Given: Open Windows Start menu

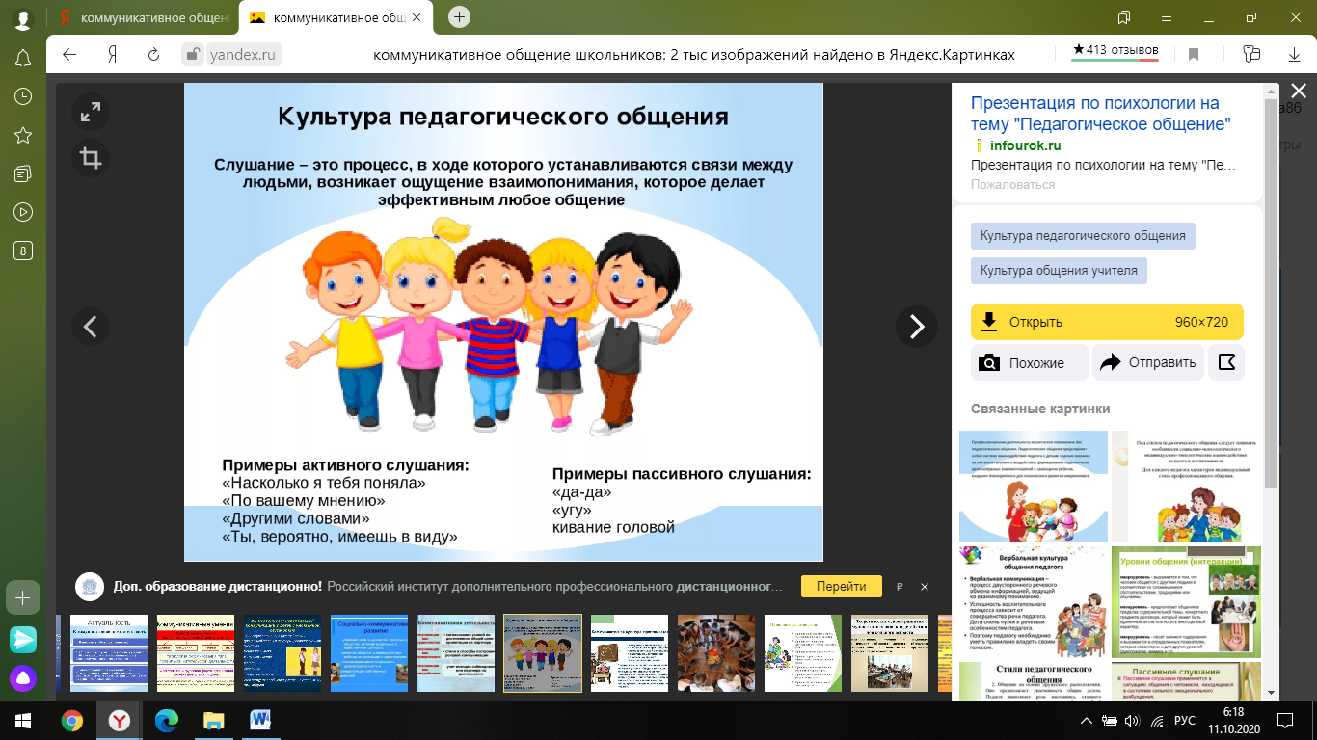Looking at the screenshot, I should click(x=23, y=720).
